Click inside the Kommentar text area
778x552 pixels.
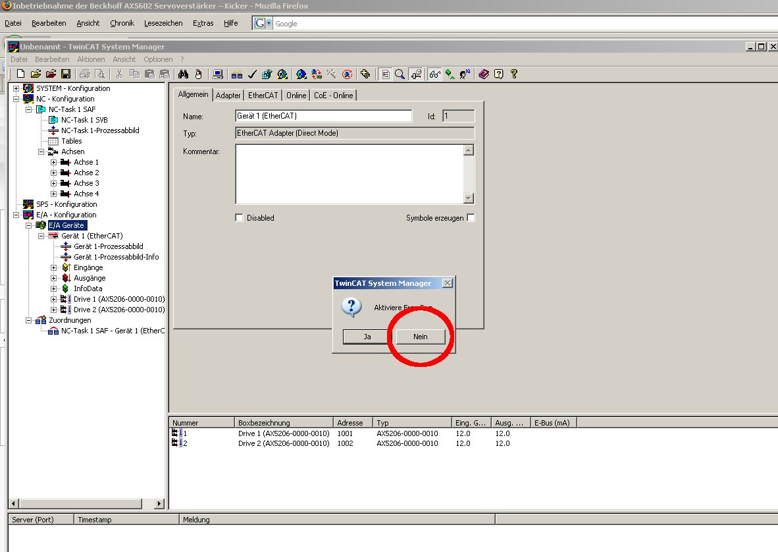(350, 174)
